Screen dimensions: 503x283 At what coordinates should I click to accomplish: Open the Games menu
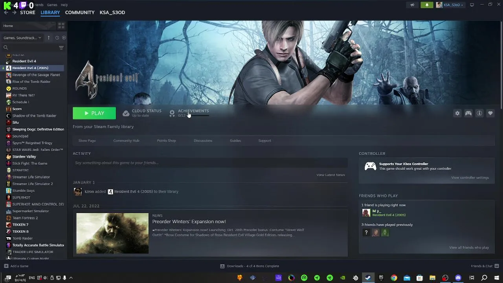(x=52, y=5)
